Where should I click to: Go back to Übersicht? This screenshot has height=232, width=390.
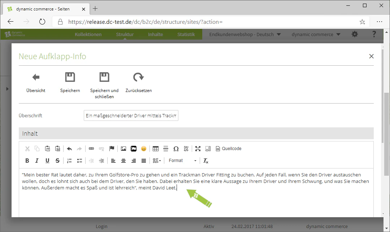tap(36, 83)
